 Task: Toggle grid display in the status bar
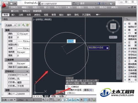(x=51, y=100)
